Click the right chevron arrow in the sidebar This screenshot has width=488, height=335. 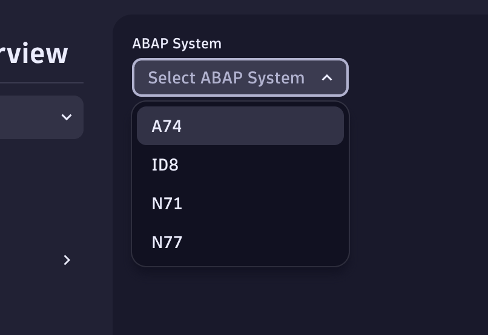(x=67, y=260)
